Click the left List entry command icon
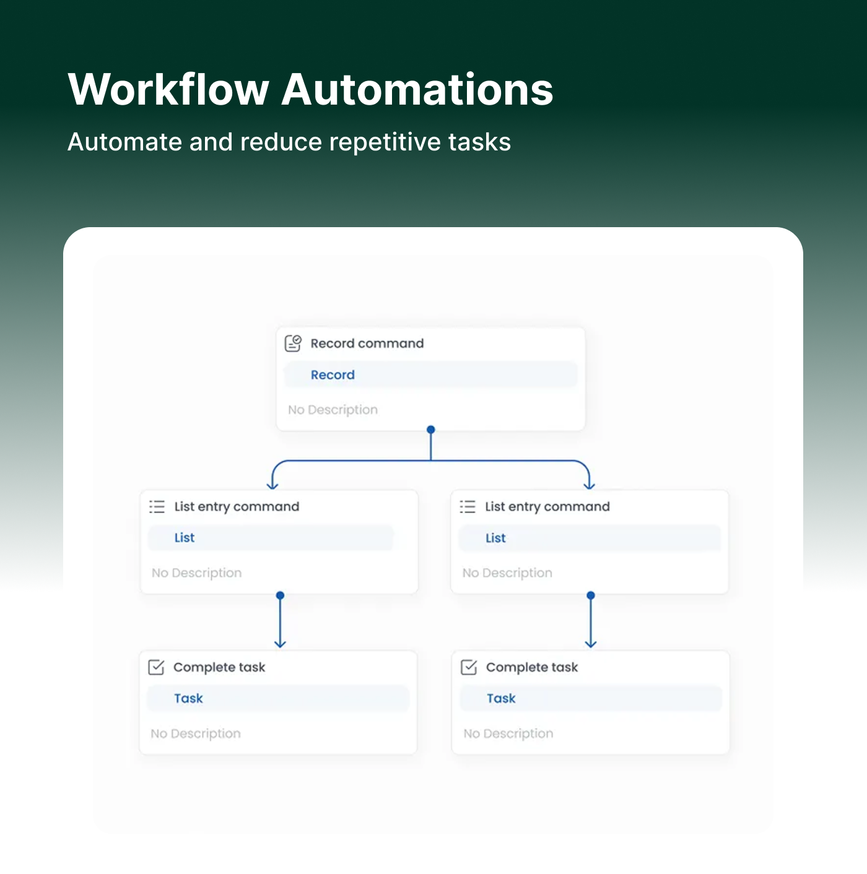Image resolution: width=867 pixels, height=874 pixels. pos(157,506)
